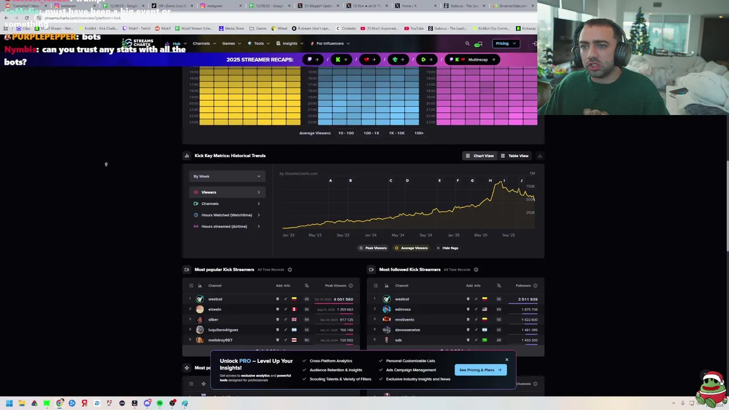Toggle the Peak Viewers series

pos(372,248)
